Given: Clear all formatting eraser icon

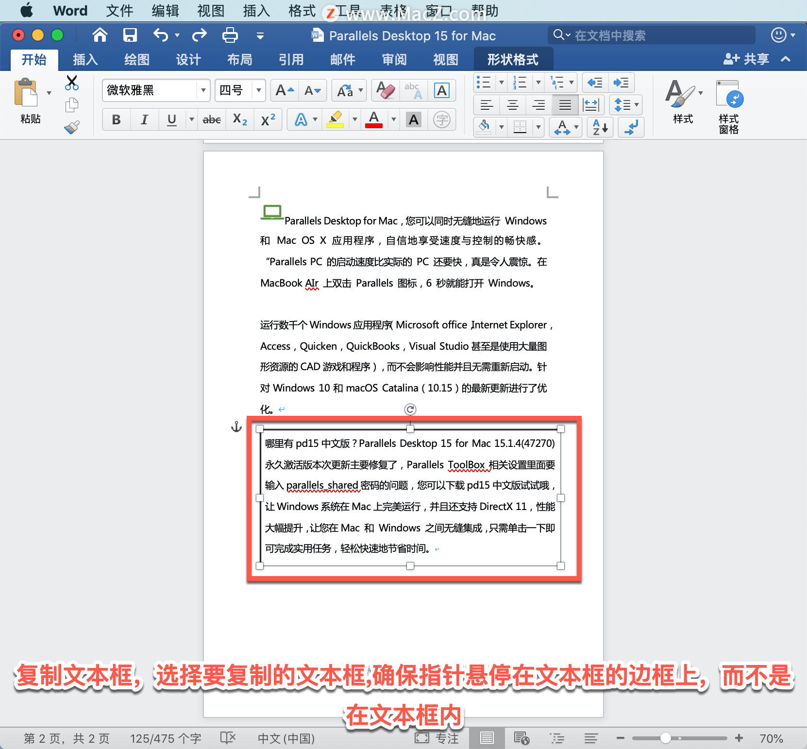Looking at the screenshot, I should coord(386,90).
